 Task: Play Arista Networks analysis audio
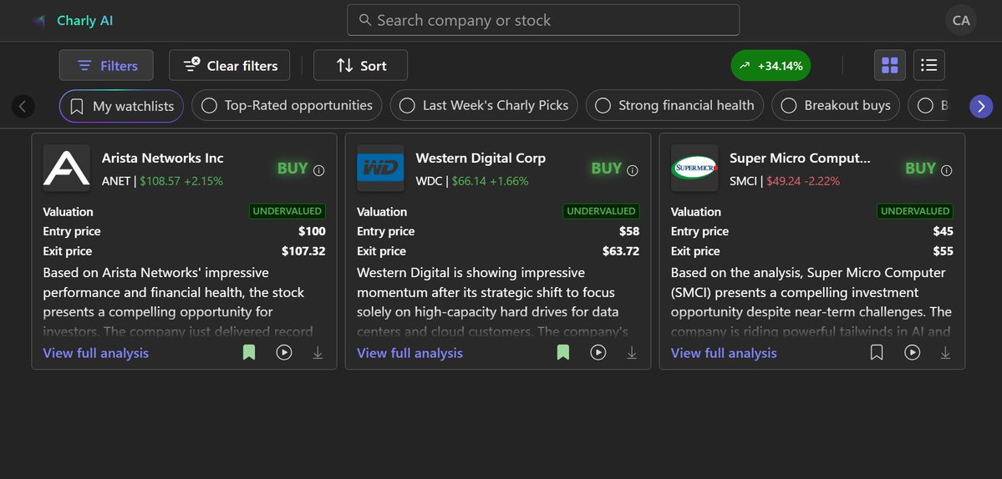pos(284,352)
